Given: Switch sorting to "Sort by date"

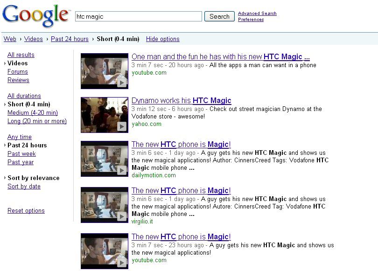Looking at the screenshot, I should click(x=24, y=186).
